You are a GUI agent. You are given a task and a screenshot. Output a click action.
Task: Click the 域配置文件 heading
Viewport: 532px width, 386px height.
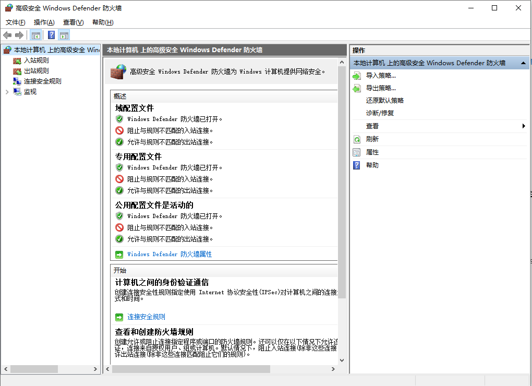click(135, 108)
